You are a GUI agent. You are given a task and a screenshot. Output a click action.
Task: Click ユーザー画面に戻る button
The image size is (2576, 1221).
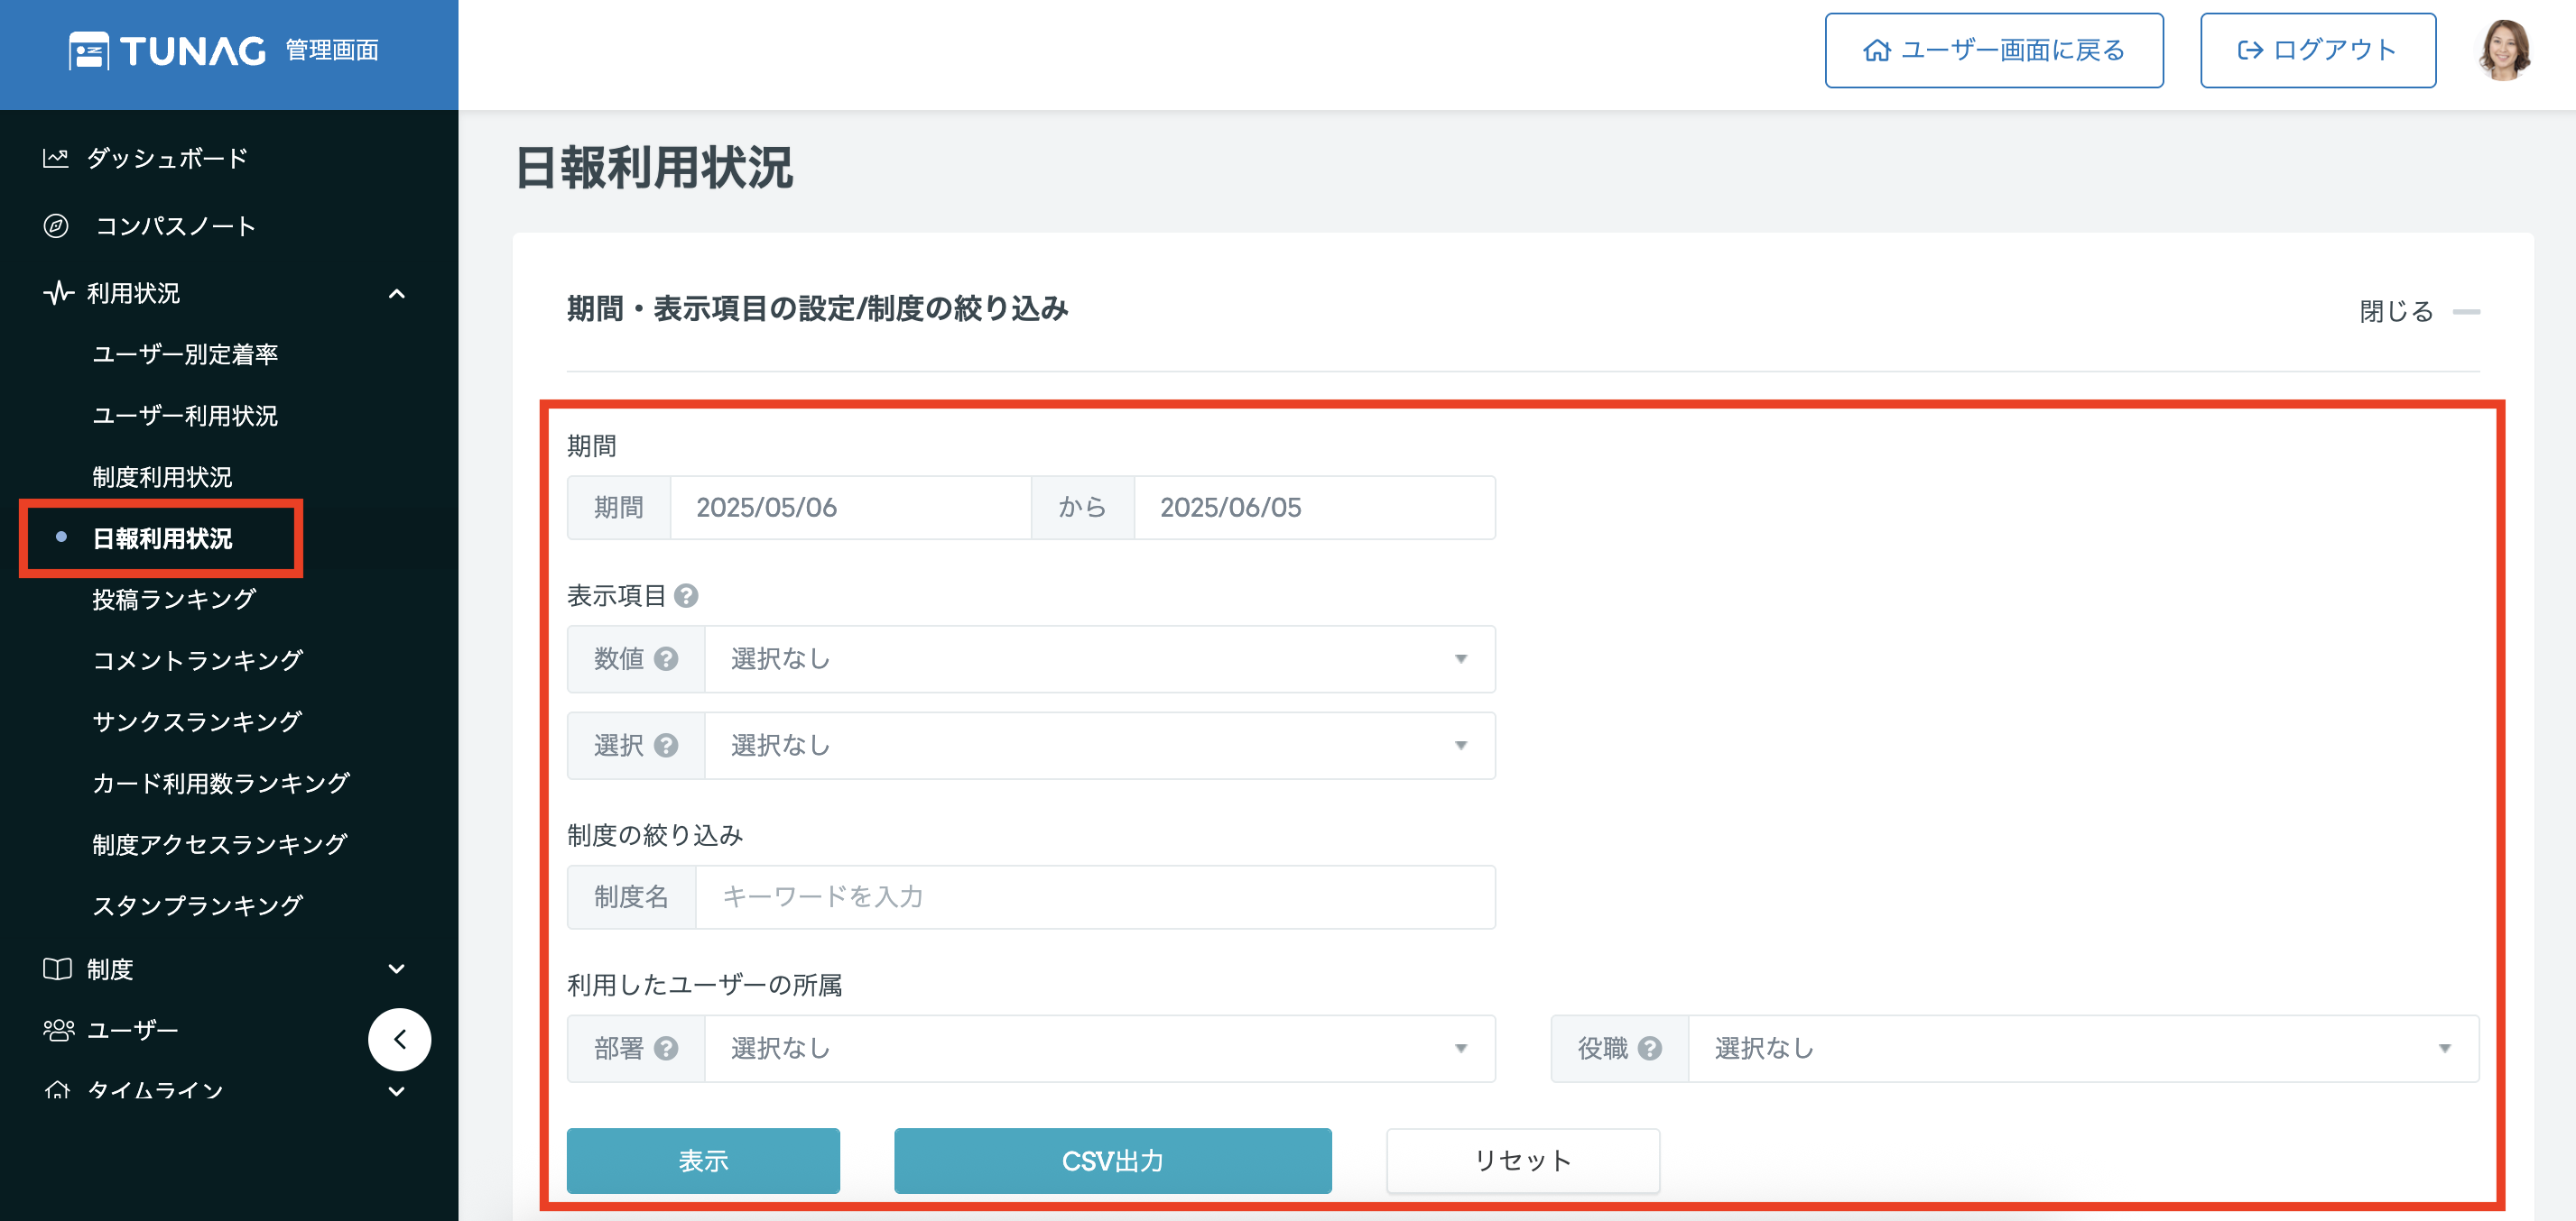pos(1994,50)
